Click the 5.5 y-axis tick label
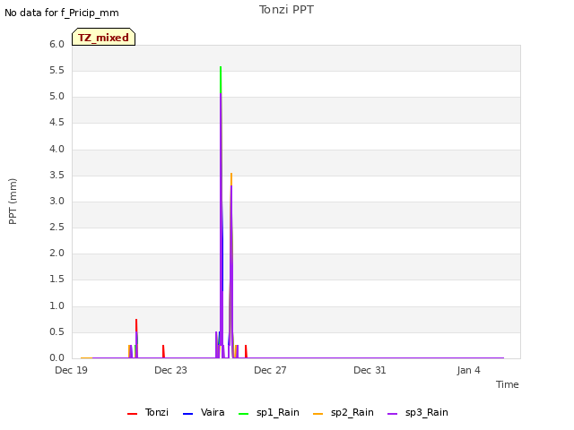This screenshot has width=574, height=430. tap(57, 71)
